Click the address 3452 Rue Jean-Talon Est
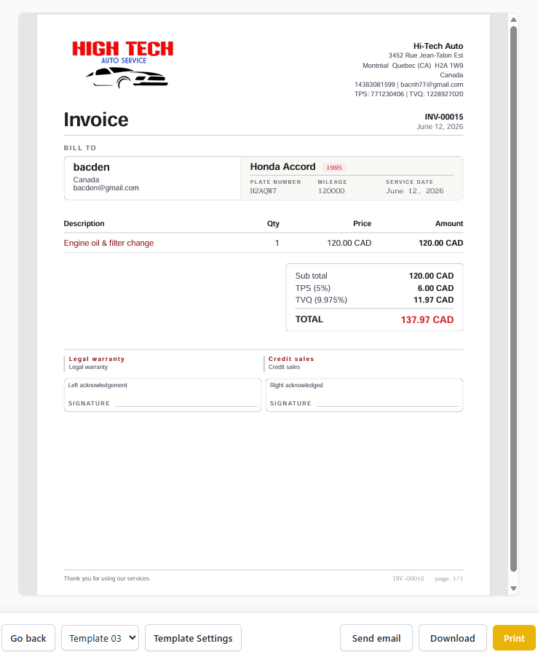The width and height of the screenshot is (538, 657). point(425,55)
